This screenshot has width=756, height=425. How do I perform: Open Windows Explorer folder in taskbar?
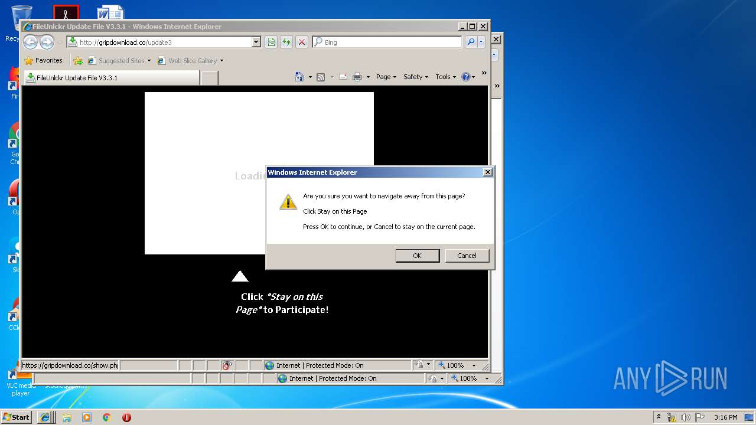67,417
